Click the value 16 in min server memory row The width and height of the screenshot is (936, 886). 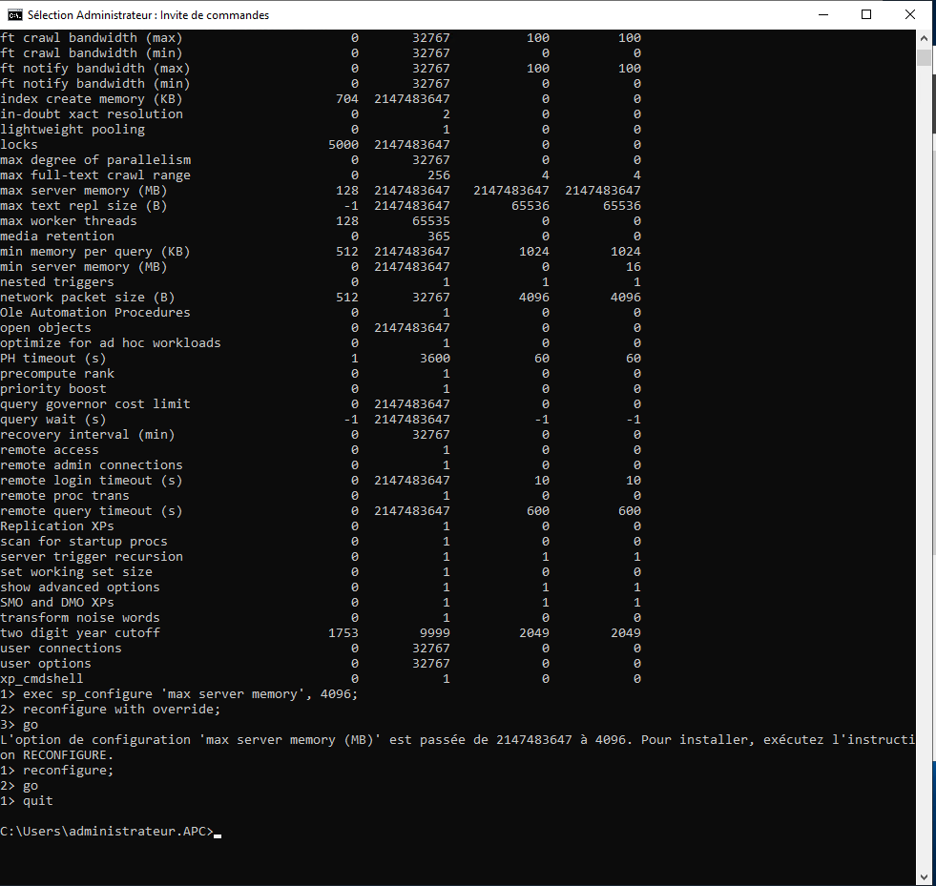click(634, 267)
